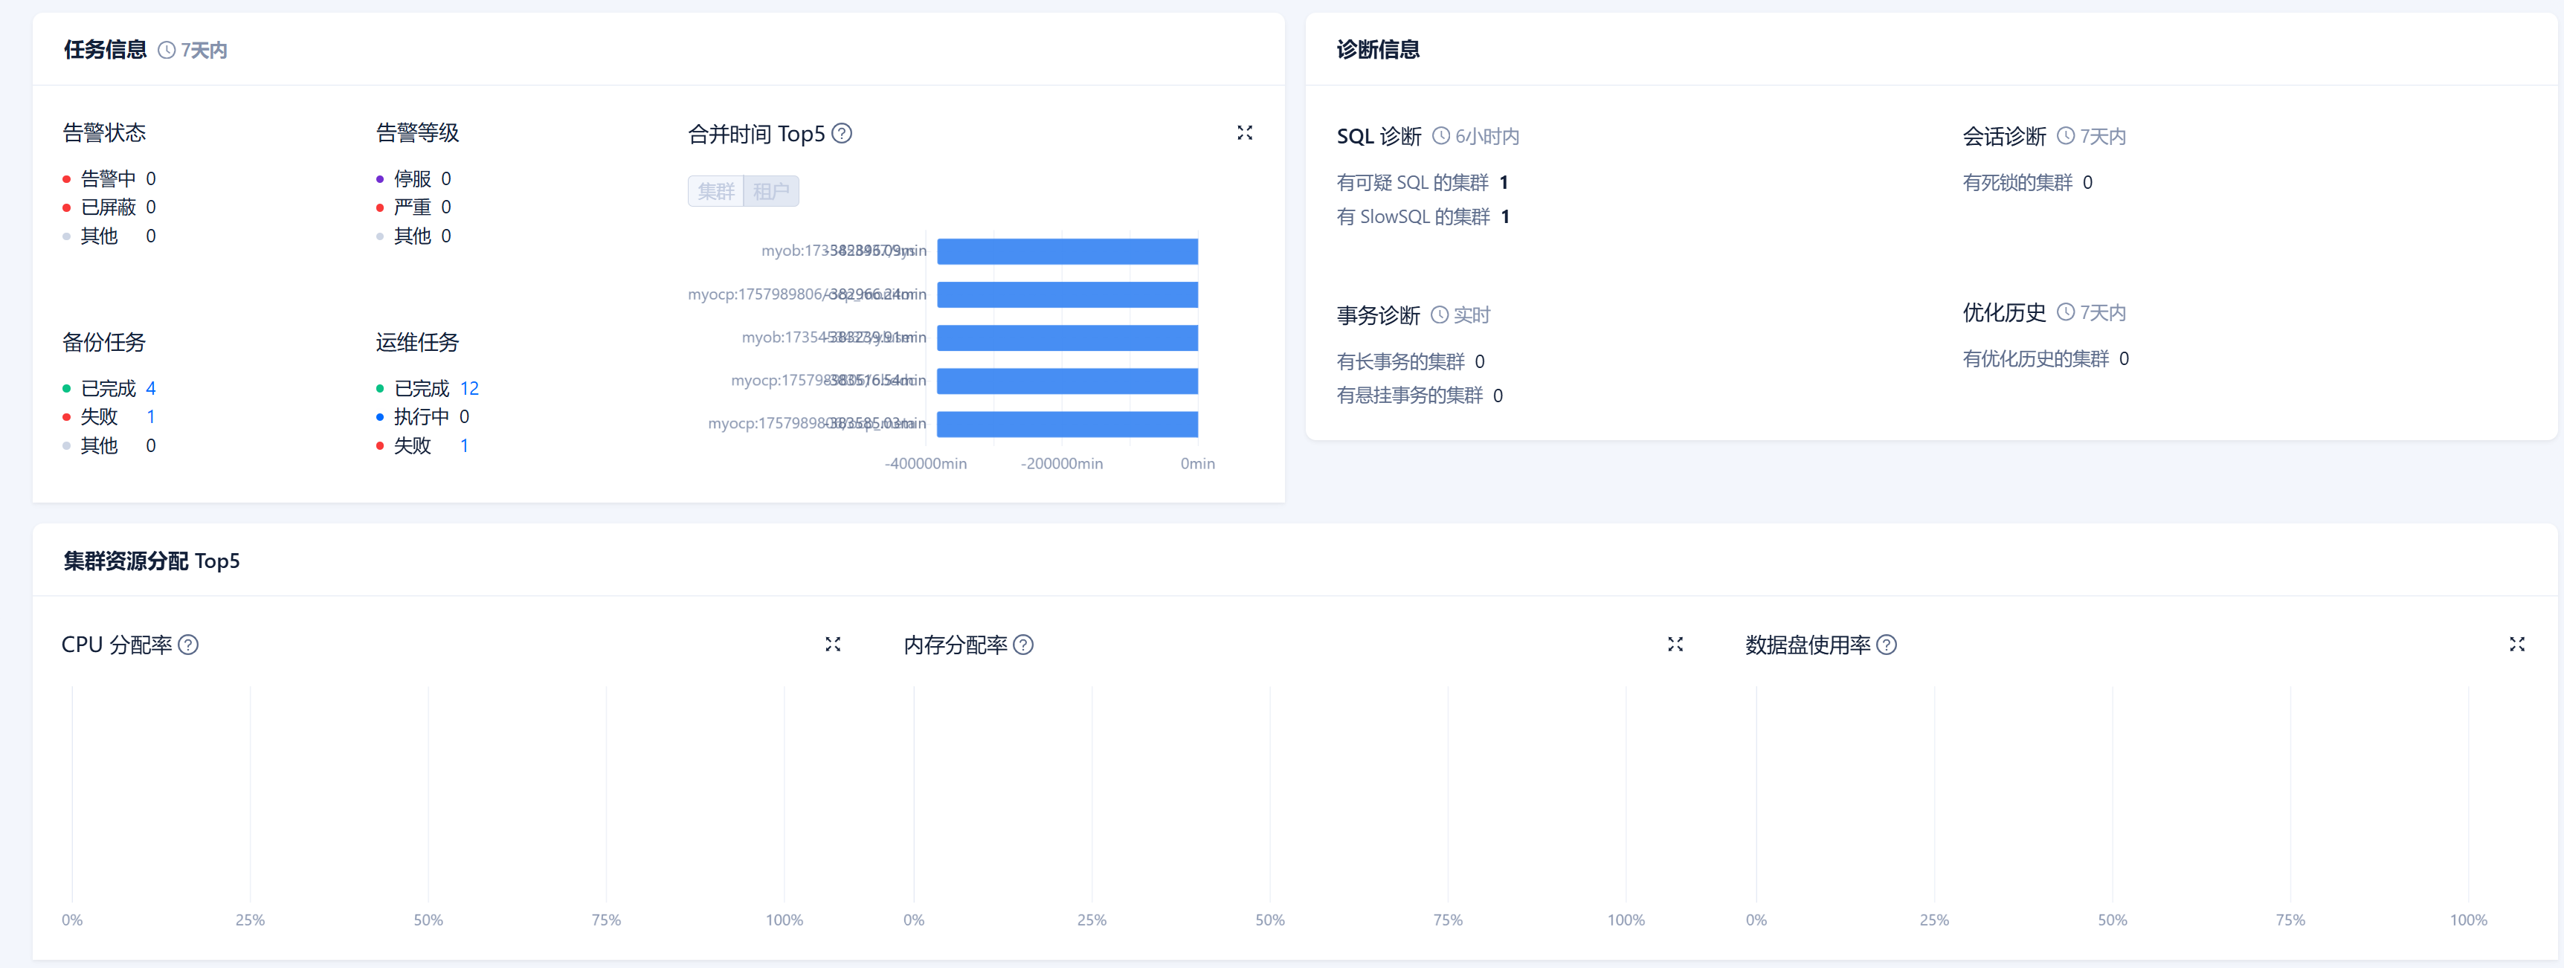The width and height of the screenshot is (2564, 968).
Task: Open help tooltip for 合并时间 Top5
Action: (841, 133)
